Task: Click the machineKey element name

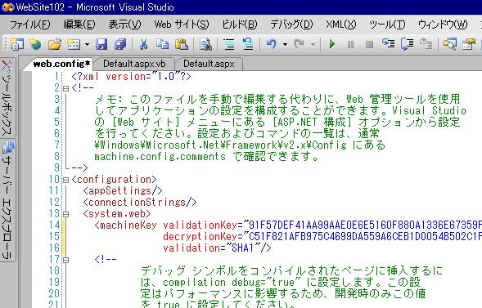Action: pos(128,225)
